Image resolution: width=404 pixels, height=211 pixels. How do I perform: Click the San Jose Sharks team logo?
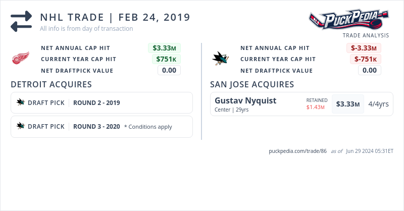click(220, 59)
